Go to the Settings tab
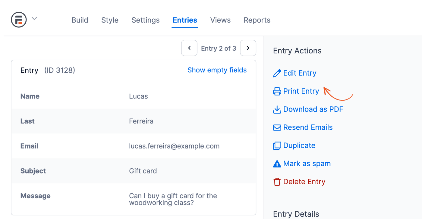This screenshot has width=422, height=219. 146,20
